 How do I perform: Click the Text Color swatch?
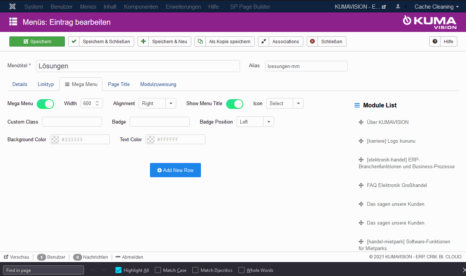pos(150,139)
